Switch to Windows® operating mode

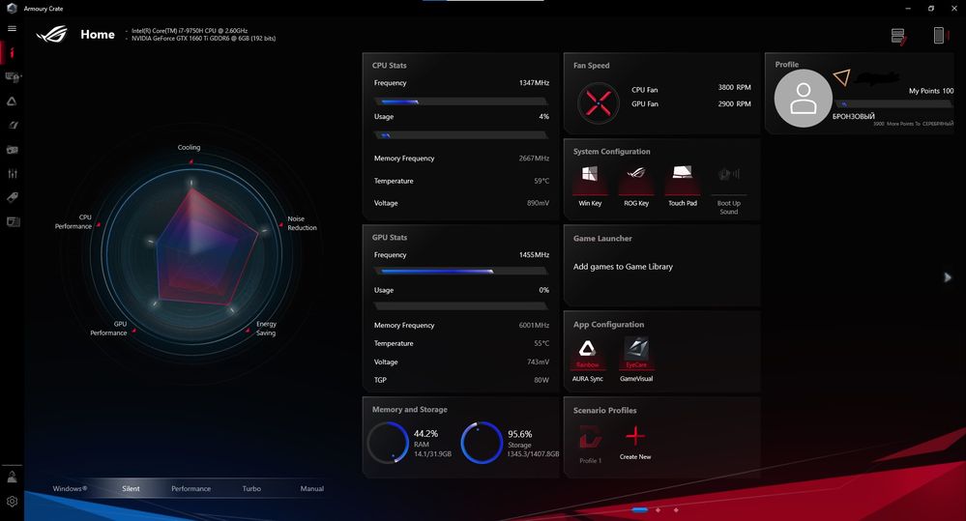pyautogui.click(x=70, y=488)
